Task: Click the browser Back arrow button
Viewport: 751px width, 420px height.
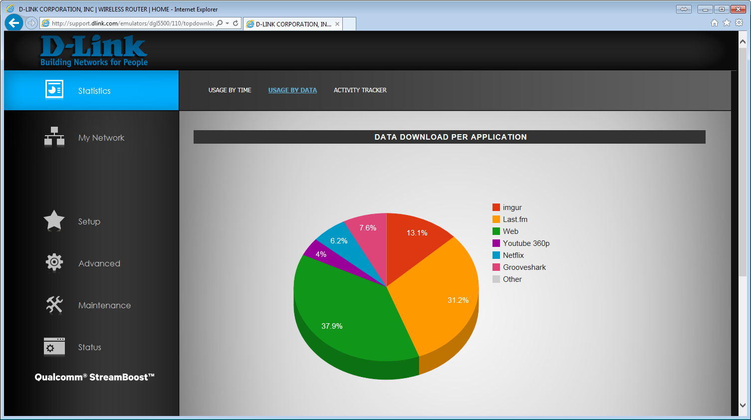Action: pos(14,22)
